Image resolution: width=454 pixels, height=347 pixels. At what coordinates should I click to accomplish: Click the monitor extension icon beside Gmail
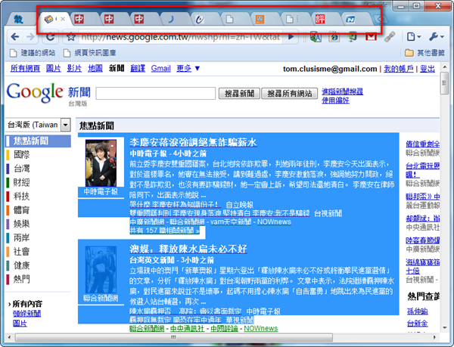[352, 37]
